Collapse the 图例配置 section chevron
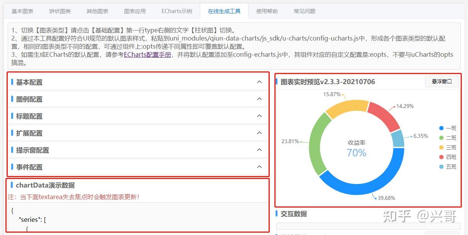This screenshot has width=468, height=235. [x=259, y=99]
